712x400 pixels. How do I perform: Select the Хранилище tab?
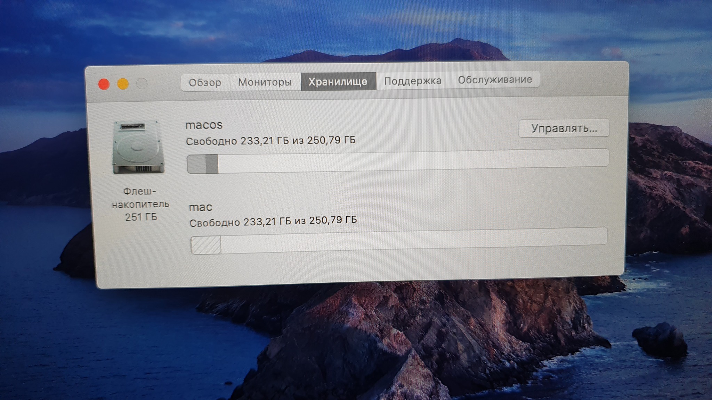tap(338, 82)
